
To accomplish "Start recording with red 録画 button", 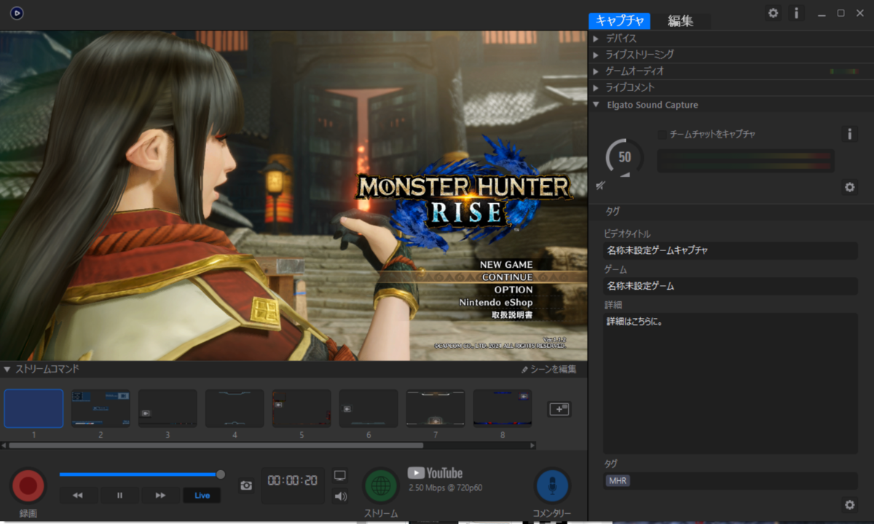I will pos(28,485).
